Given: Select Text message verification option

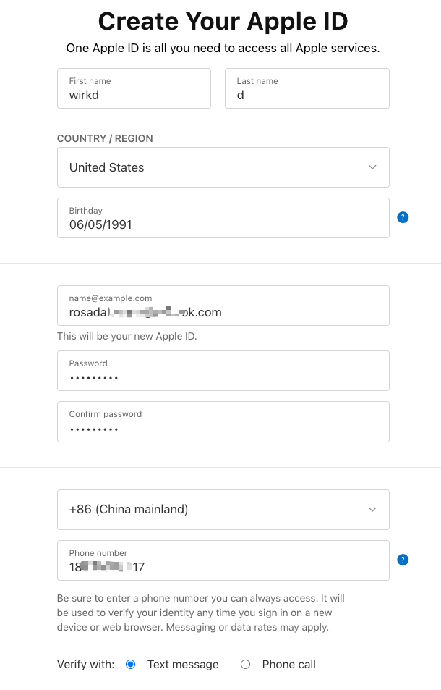Looking at the screenshot, I should coord(130,665).
